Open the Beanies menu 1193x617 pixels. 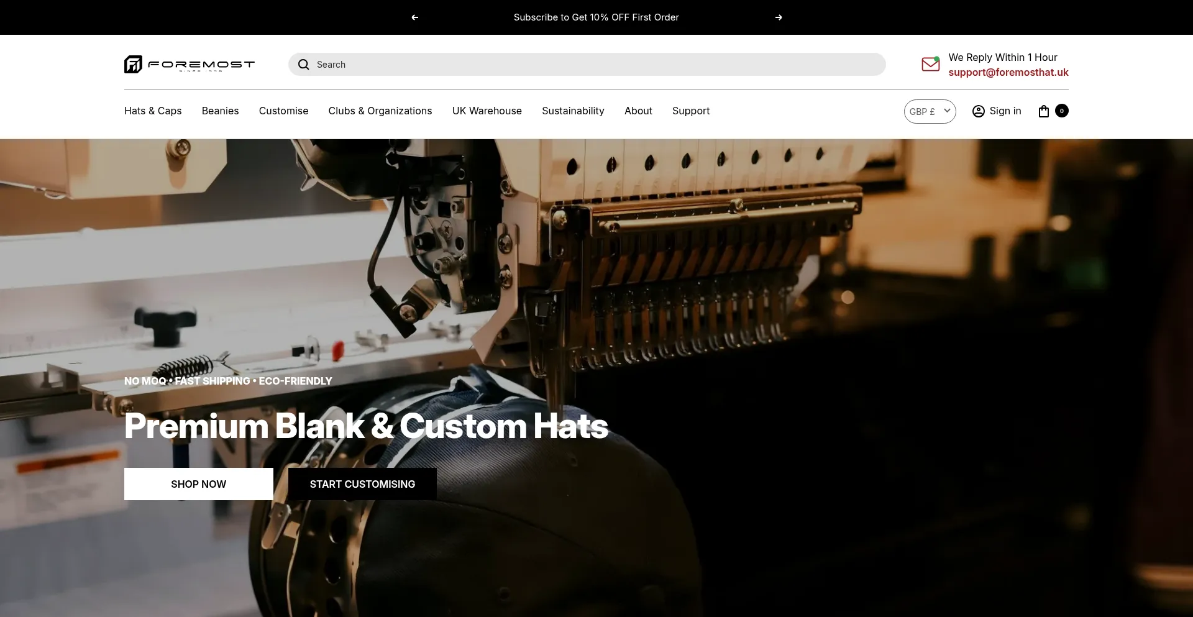click(221, 111)
